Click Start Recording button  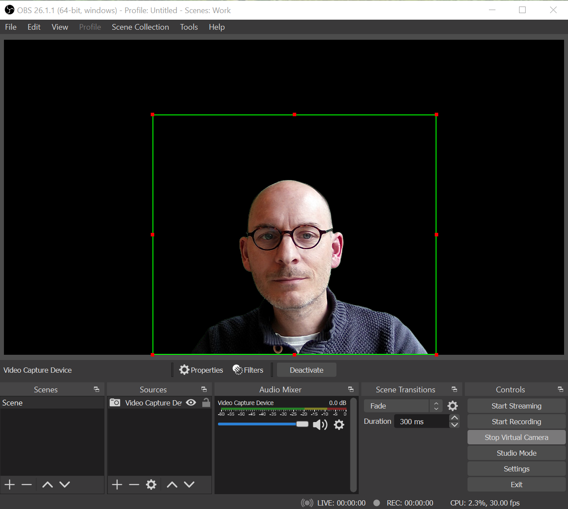[516, 422]
